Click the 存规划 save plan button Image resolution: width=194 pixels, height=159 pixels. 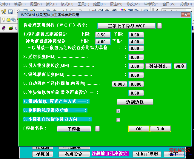43,154
